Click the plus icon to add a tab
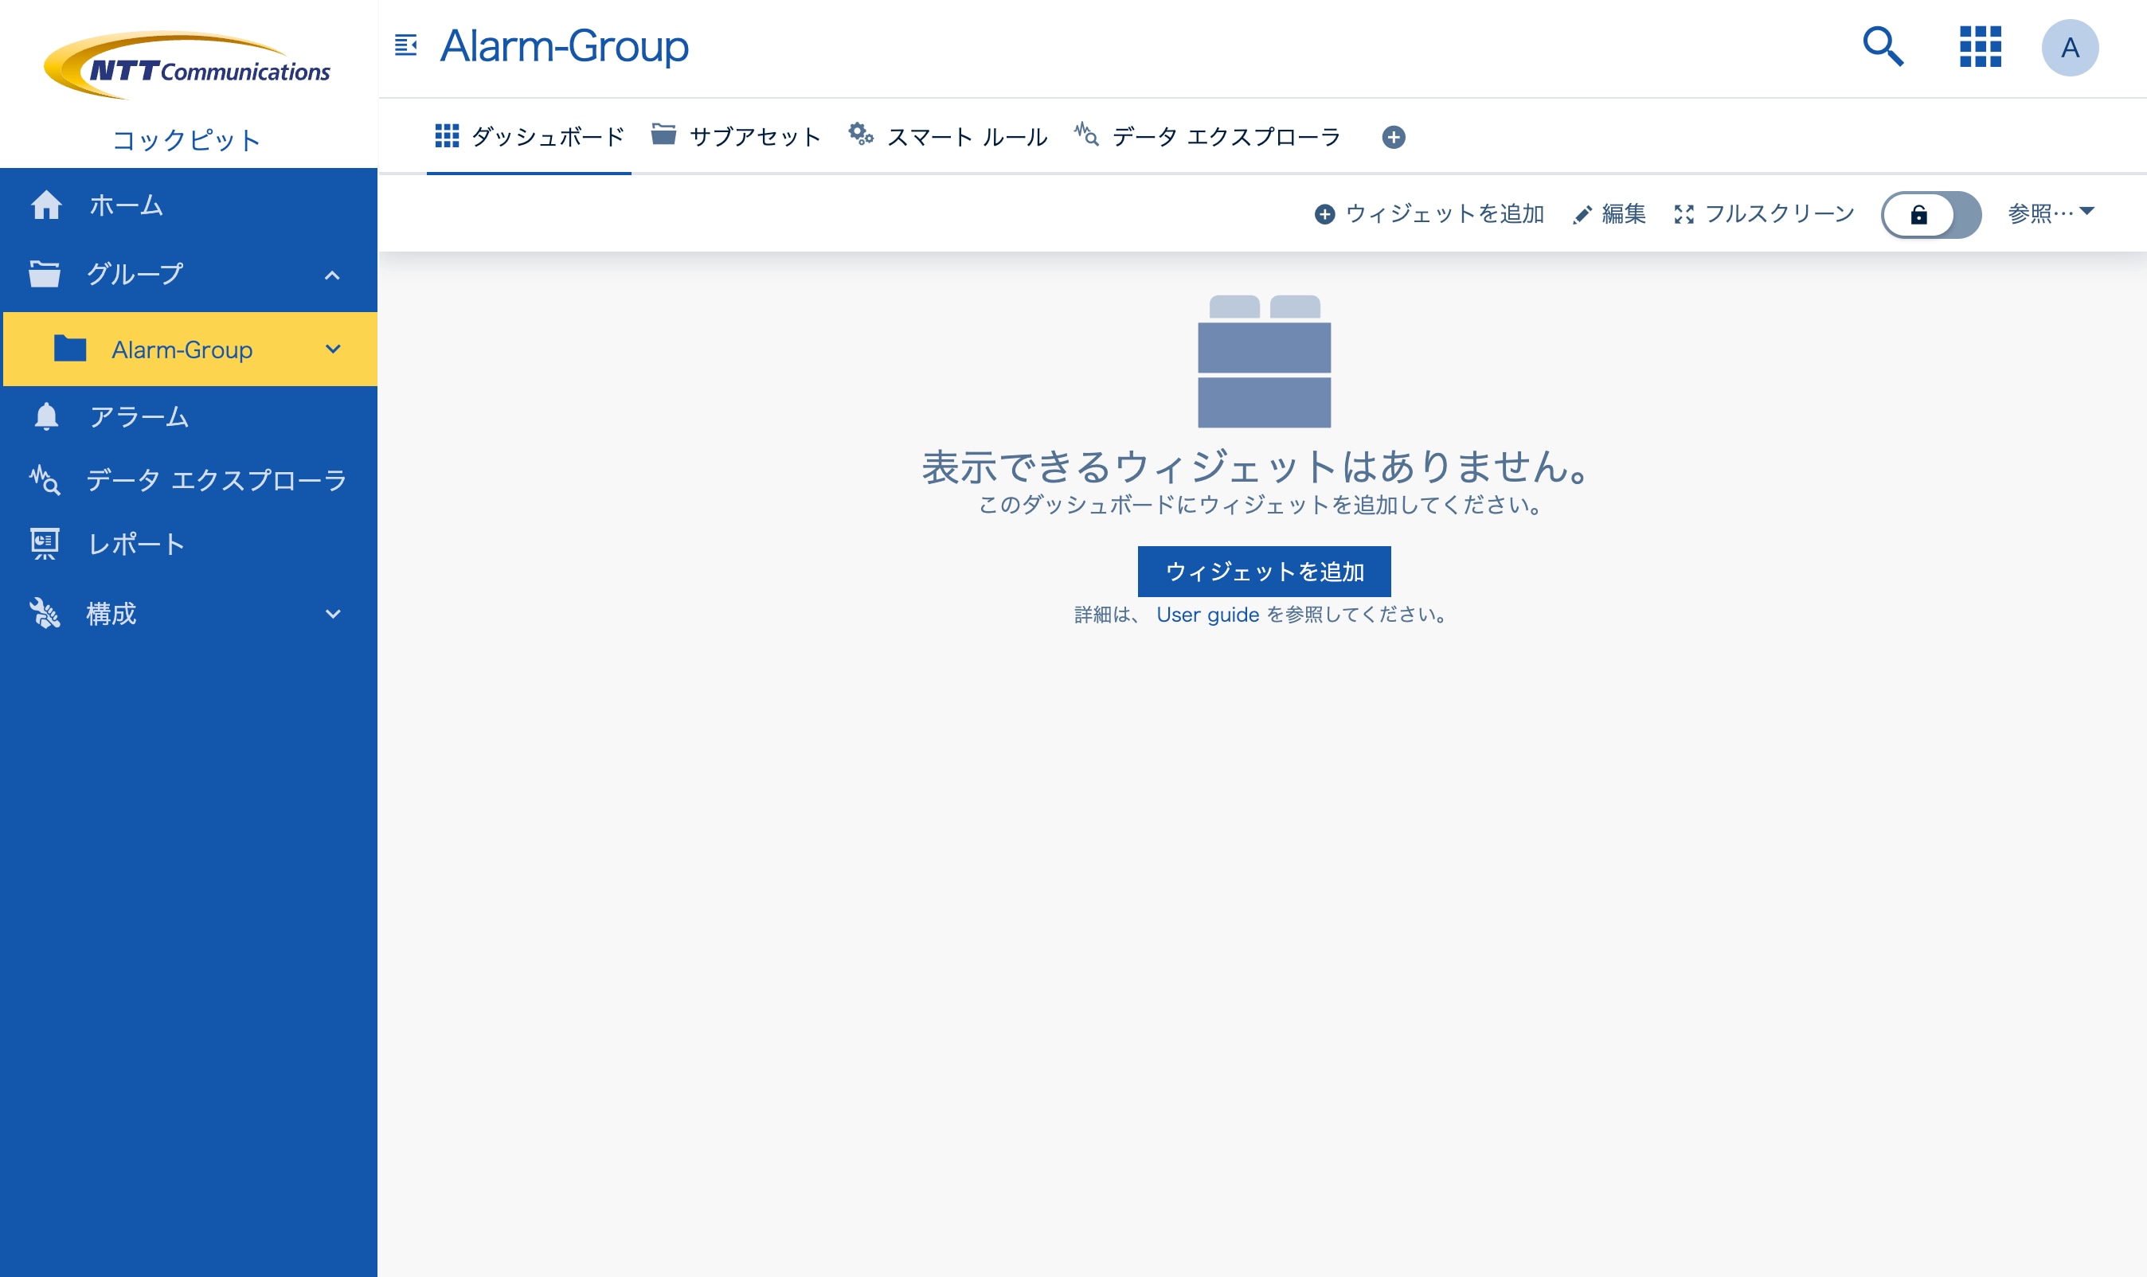Screen dimensions: 2147x1277 (1393, 137)
